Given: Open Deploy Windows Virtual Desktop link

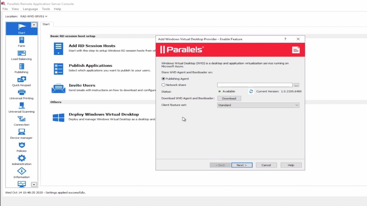Looking at the screenshot, I should click(104, 114).
